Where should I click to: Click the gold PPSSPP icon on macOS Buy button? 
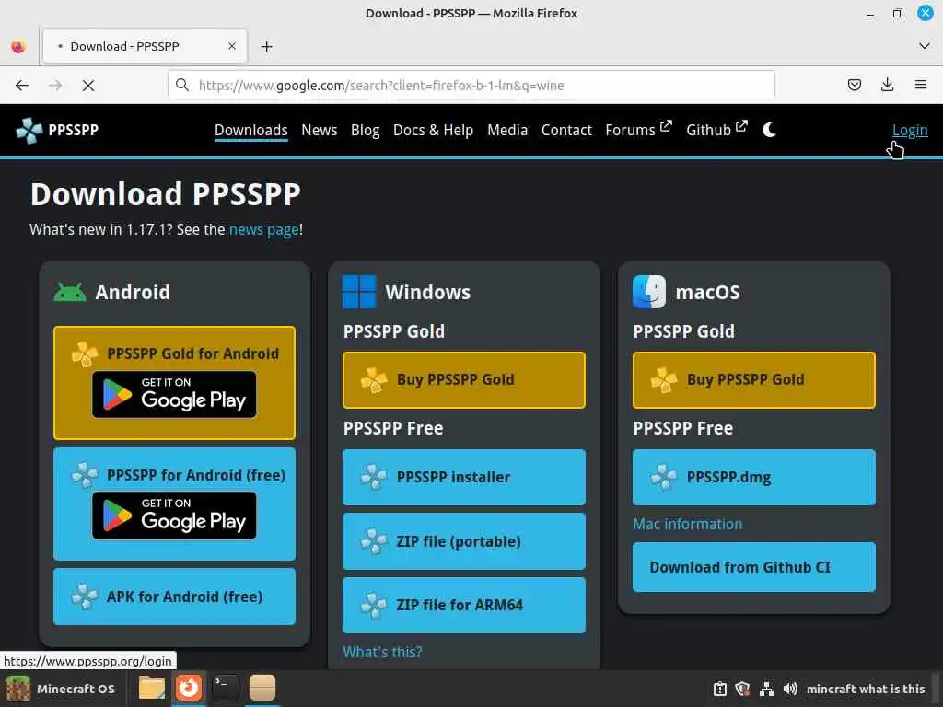pyautogui.click(x=663, y=380)
